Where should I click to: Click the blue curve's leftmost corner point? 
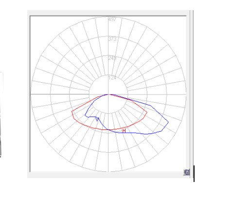85,115
